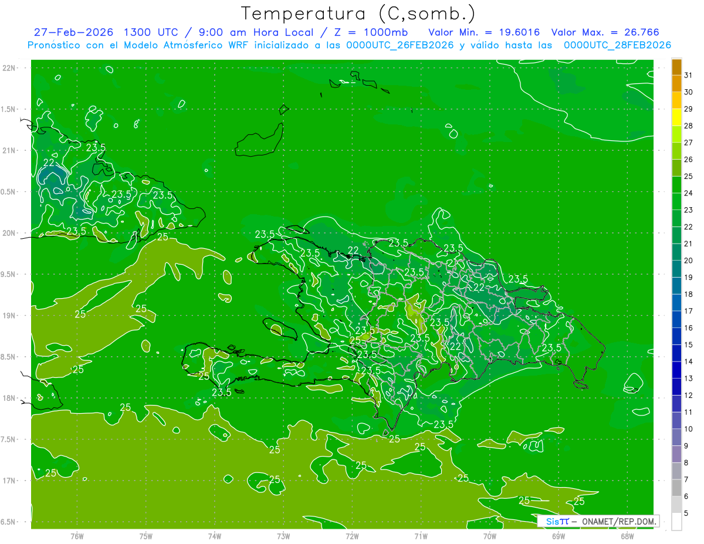
Task: Click the '0000UTC_28FEB2026' valid-until time
Action: [x=617, y=45]
